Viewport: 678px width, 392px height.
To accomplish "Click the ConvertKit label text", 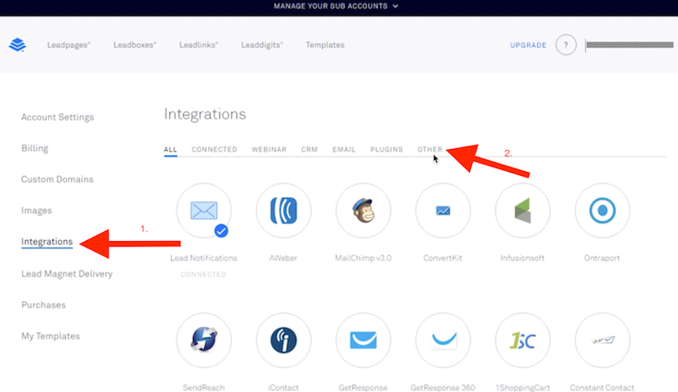I will [x=442, y=259].
